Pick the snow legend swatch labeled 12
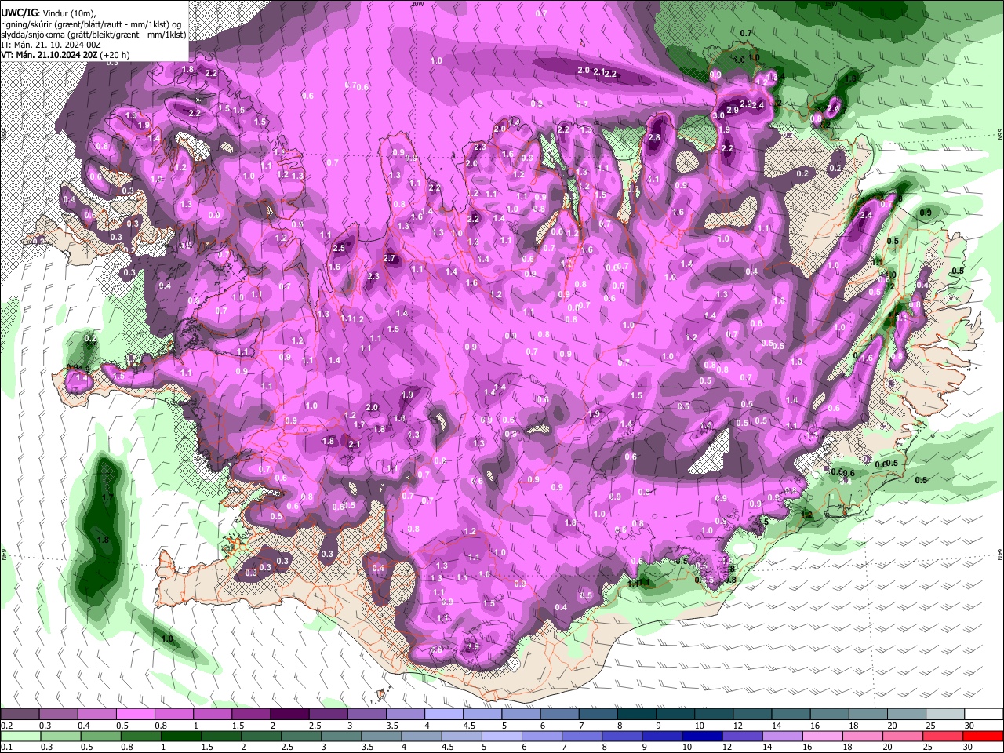 (x=751, y=715)
